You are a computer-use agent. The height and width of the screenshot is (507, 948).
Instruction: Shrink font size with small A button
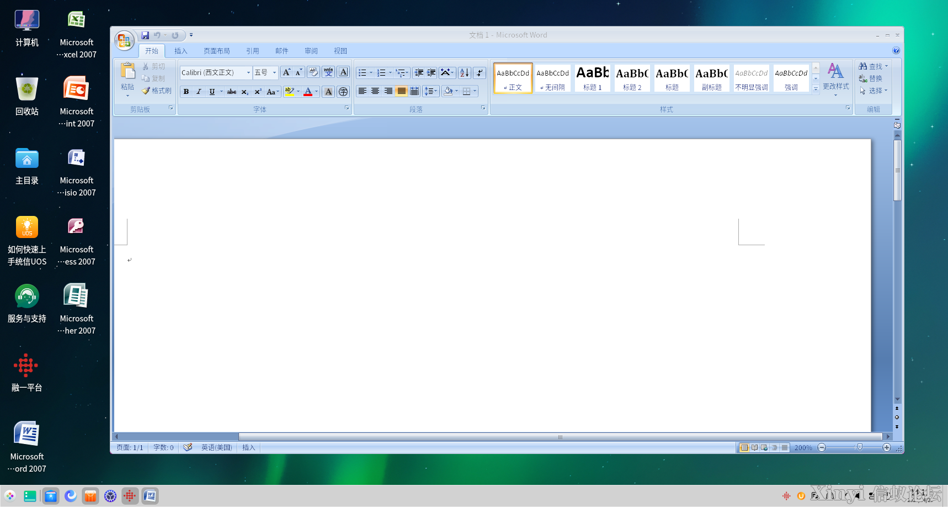[x=299, y=72]
